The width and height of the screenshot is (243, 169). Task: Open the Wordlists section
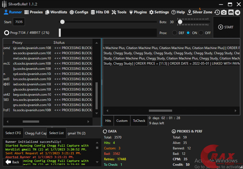coord(56,12)
